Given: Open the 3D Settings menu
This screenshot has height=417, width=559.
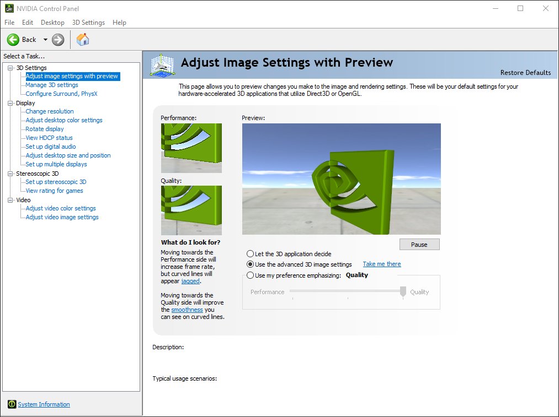Looking at the screenshot, I should pyautogui.click(x=88, y=23).
